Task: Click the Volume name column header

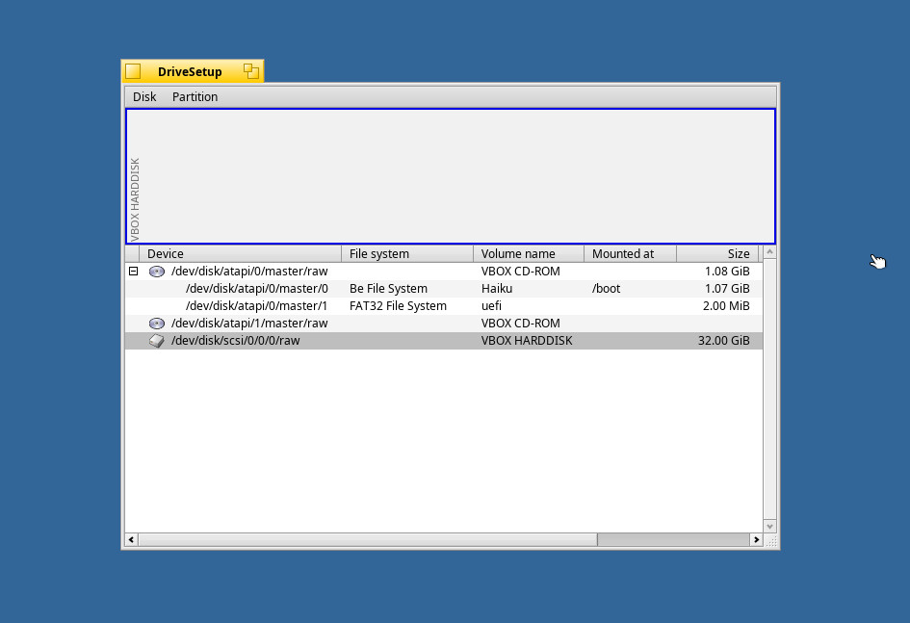Action: coord(528,254)
